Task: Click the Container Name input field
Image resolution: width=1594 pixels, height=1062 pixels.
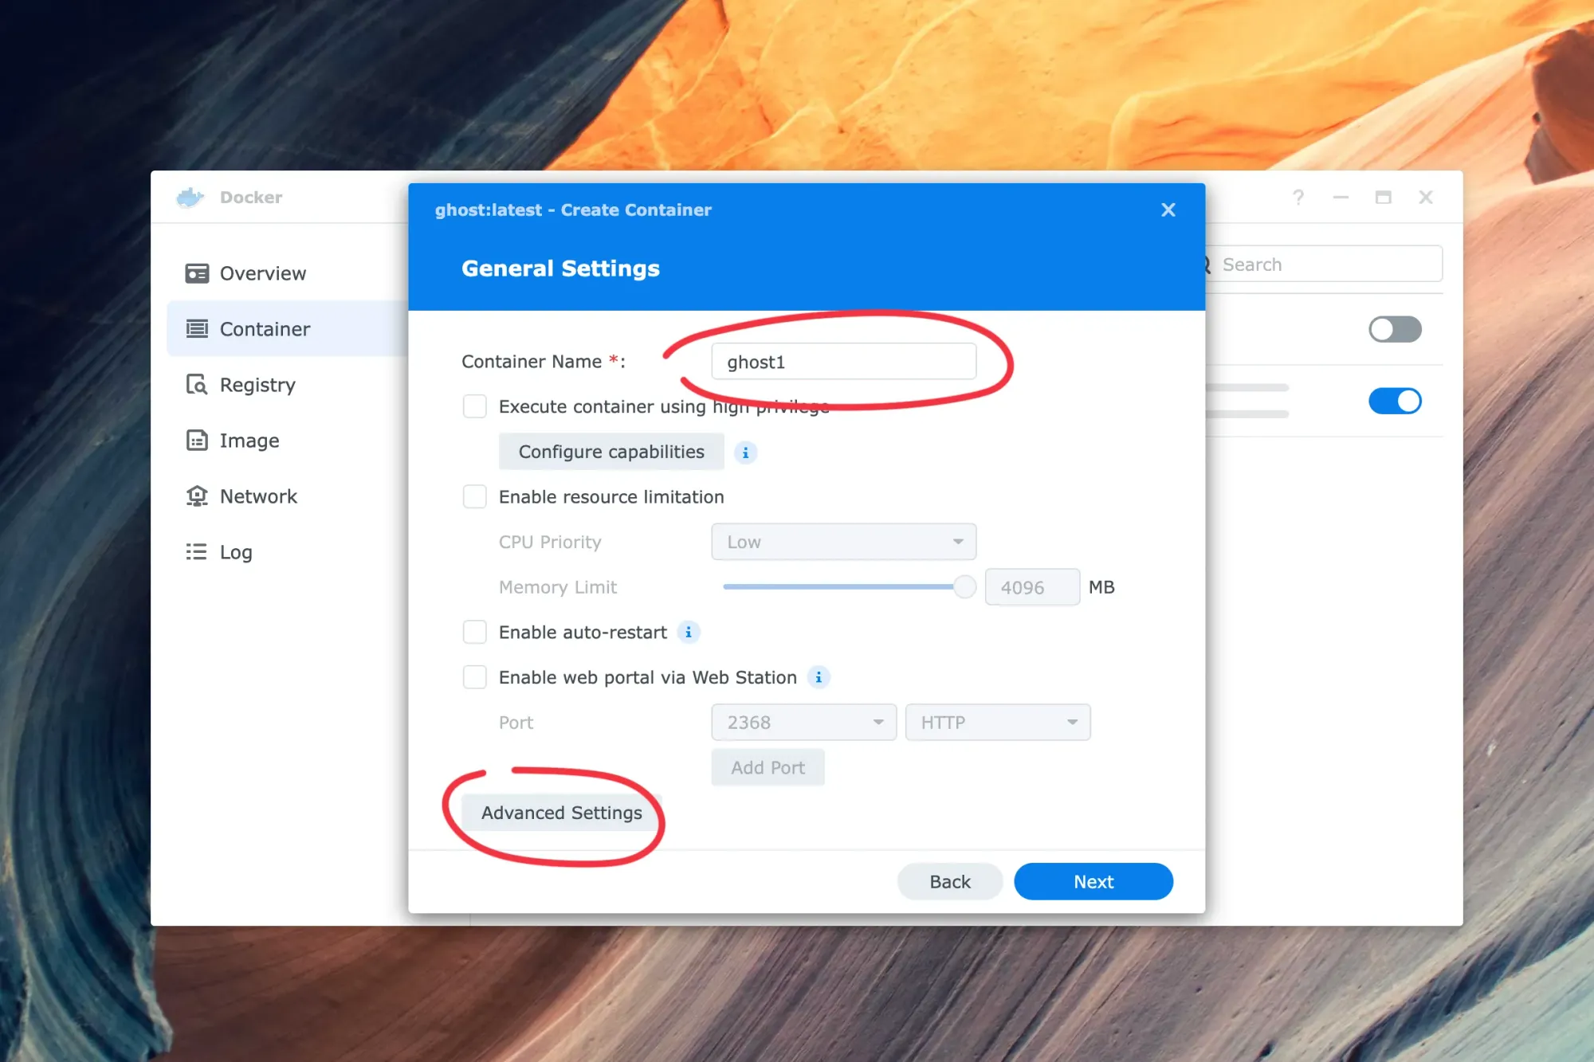Action: click(x=843, y=362)
